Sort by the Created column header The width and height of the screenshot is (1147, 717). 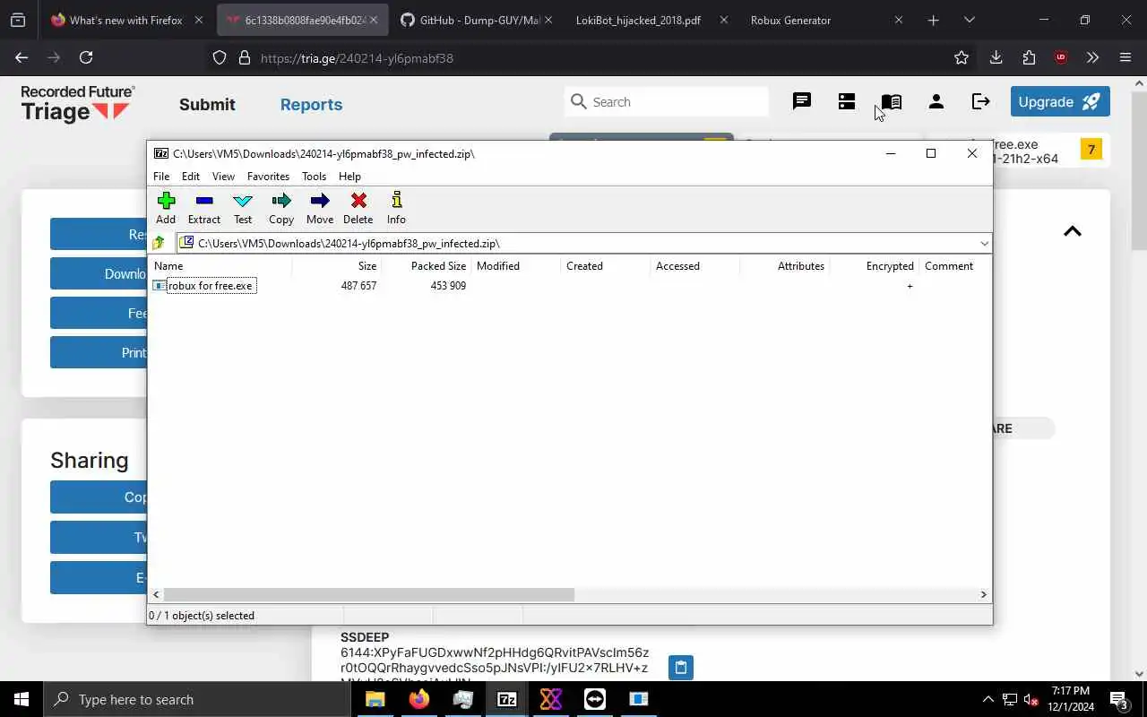tap(606, 266)
